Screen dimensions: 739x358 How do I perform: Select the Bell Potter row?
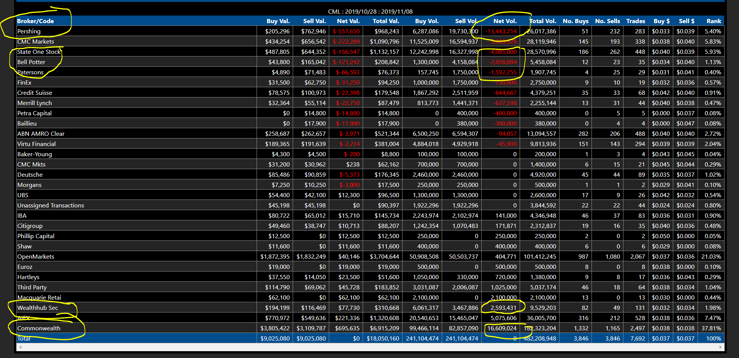point(370,62)
